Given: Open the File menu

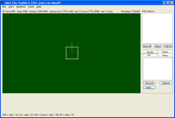Looking at the screenshot, I should (4, 7).
